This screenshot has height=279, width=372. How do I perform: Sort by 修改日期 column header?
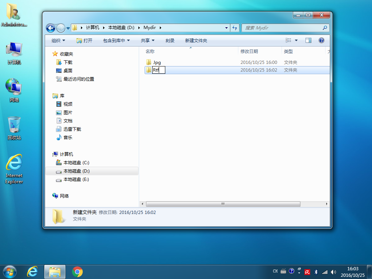[249, 51]
